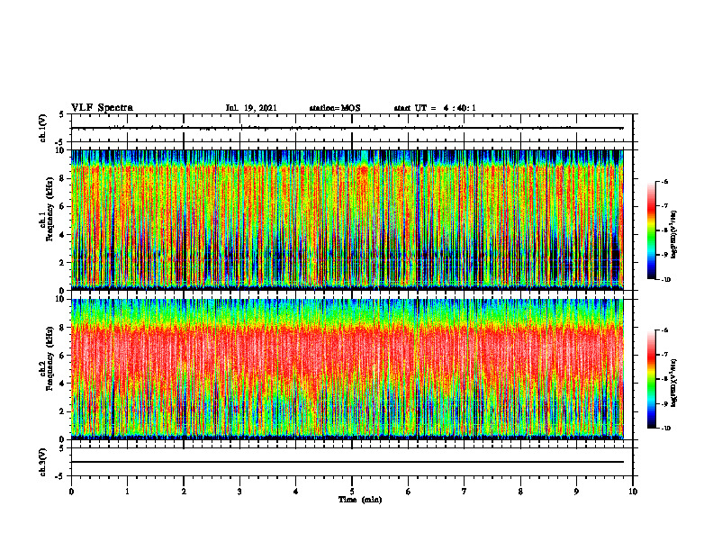Screen dimensions: 713x551
Task: Click inside the ch.2 spectrogram panel
Action: pyautogui.click(x=347, y=369)
